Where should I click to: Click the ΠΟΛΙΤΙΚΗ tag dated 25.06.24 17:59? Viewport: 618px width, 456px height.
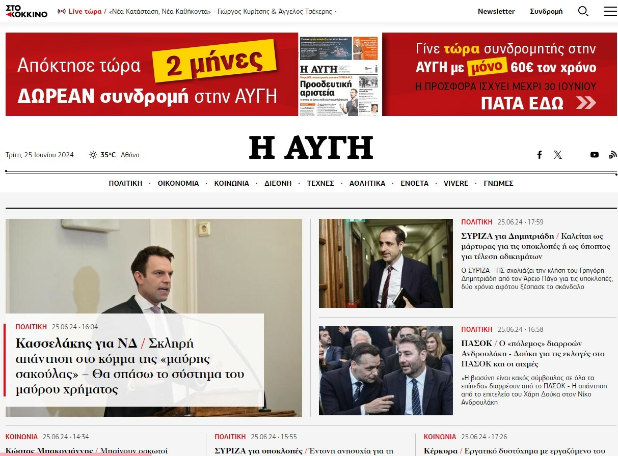coord(477,222)
